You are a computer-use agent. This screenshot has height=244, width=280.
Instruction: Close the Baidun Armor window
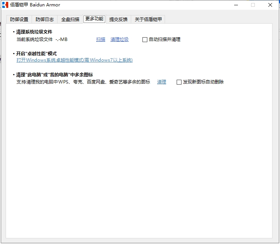click(270, 5)
